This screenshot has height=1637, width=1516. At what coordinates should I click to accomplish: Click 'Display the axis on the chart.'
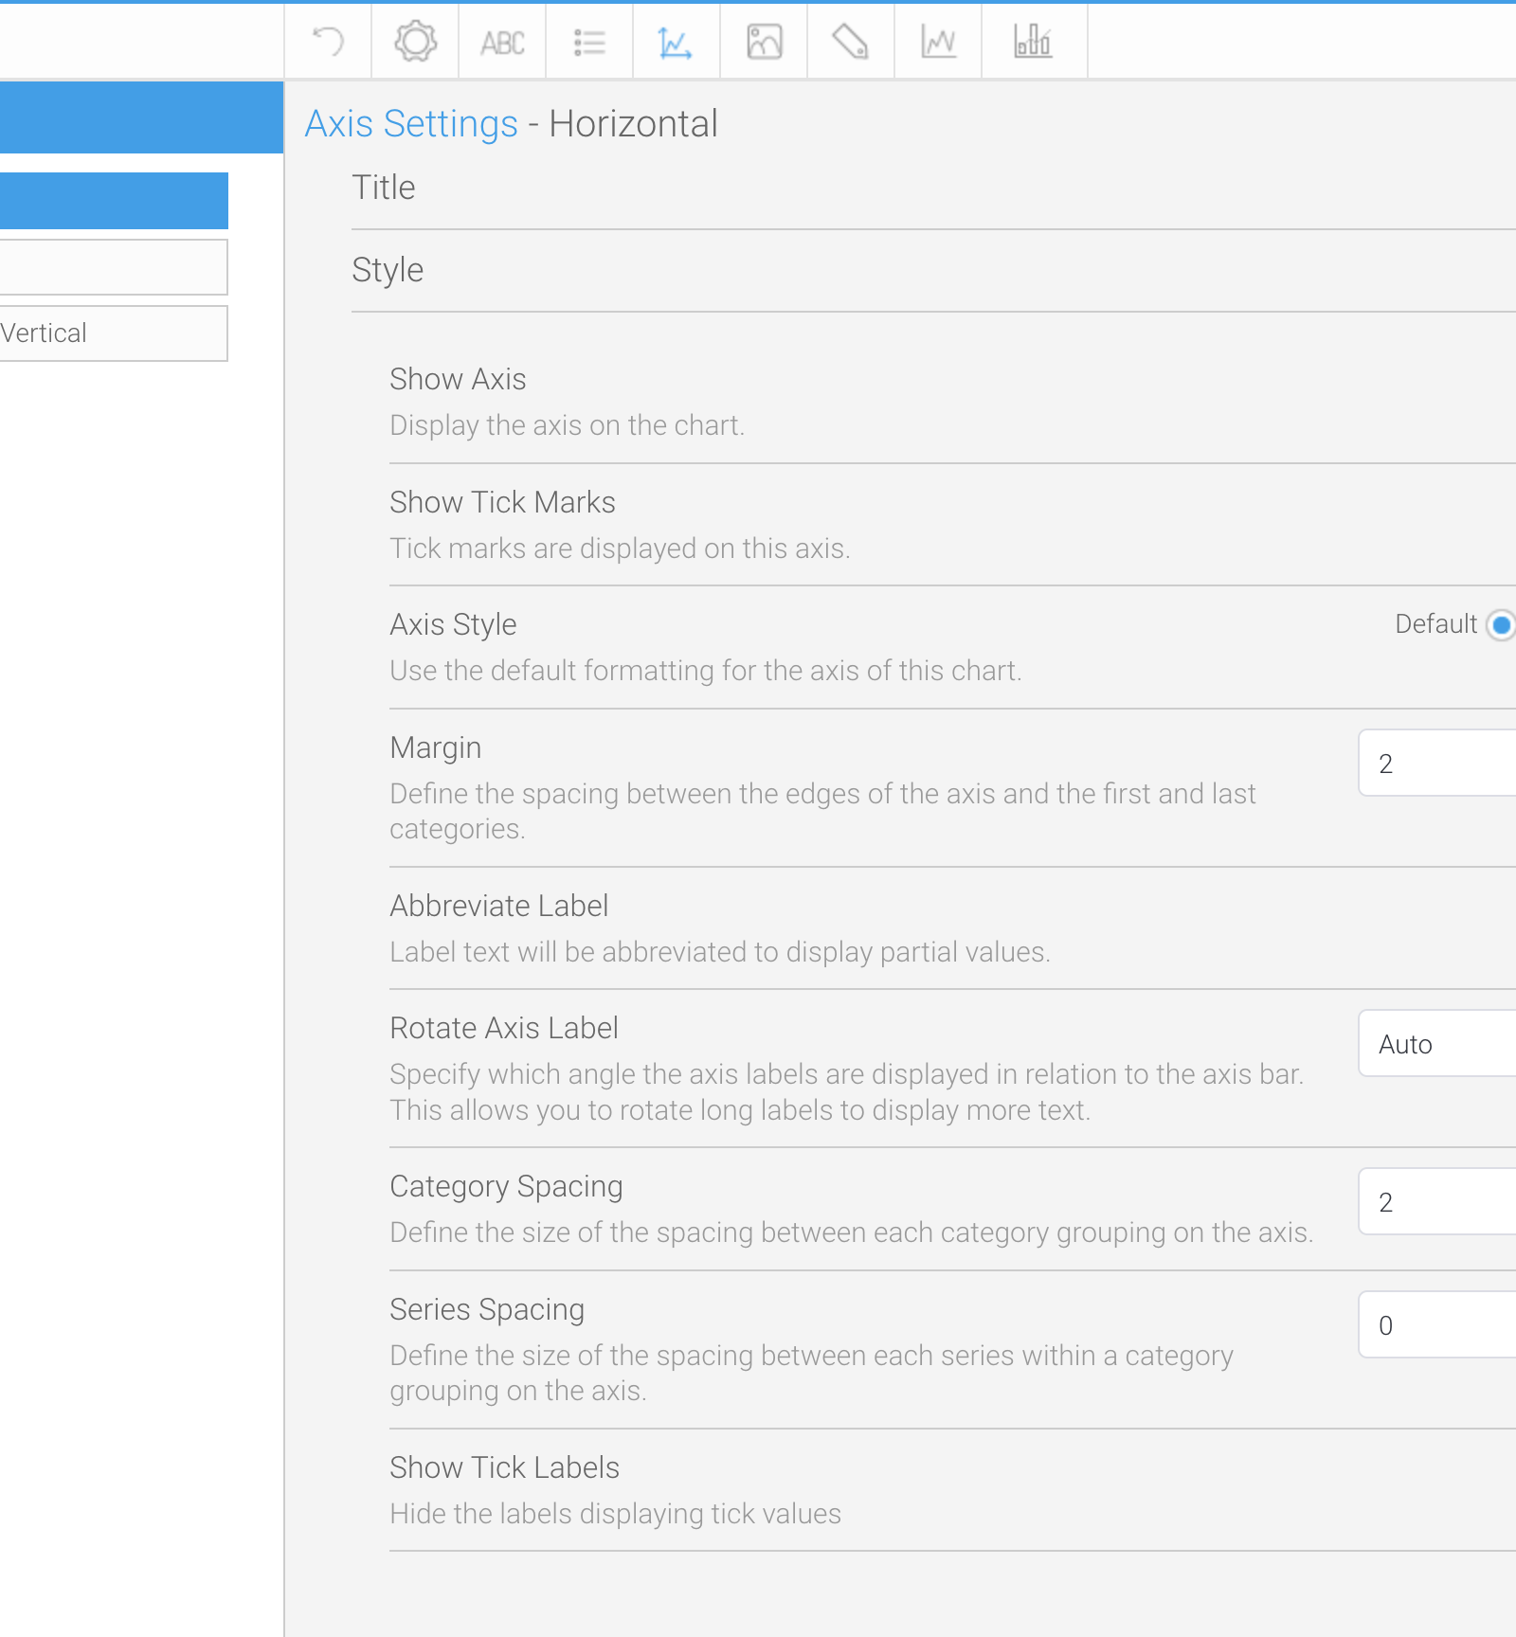pyautogui.click(x=567, y=425)
